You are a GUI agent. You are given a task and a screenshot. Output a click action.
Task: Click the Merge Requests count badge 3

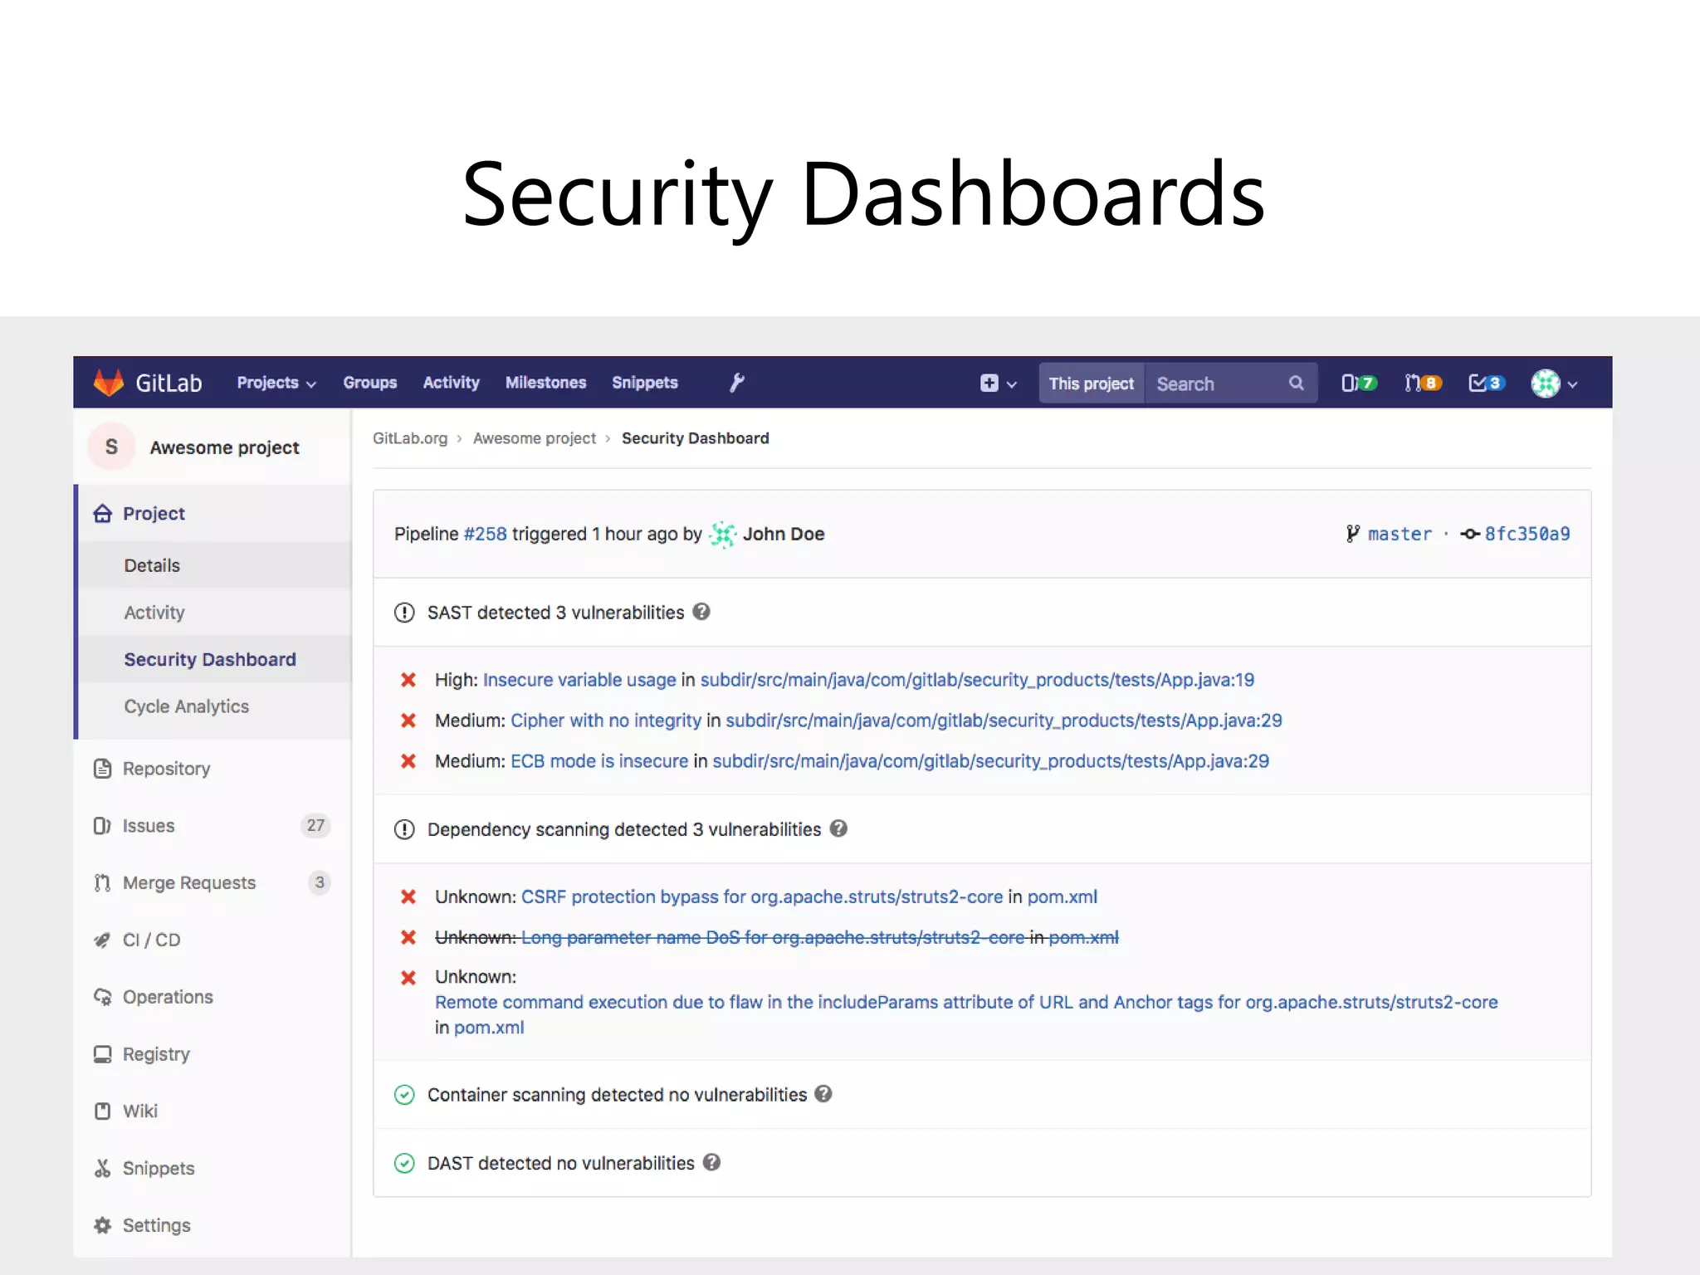[x=320, y=882]
